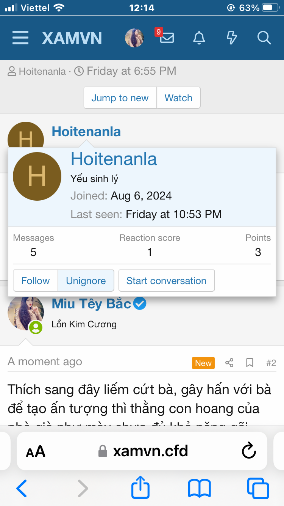Go back with Safari back arrow
The height and width of the screenshot is (506, 284).
click(x=22, y=488)
